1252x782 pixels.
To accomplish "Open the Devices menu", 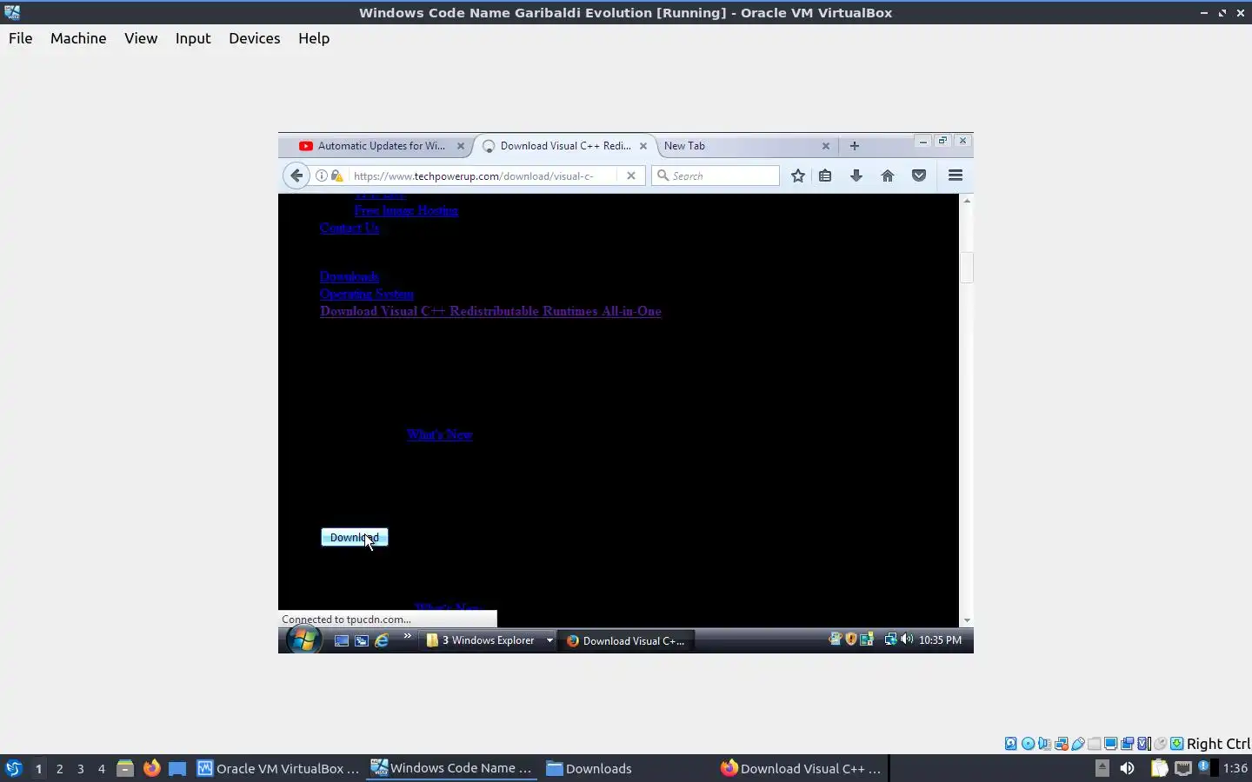I will coord(254,38).
